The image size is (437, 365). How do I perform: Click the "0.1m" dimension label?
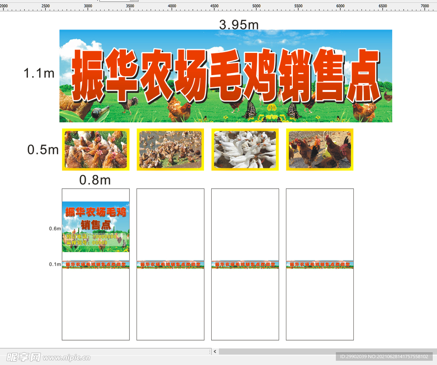pos(55,264)
